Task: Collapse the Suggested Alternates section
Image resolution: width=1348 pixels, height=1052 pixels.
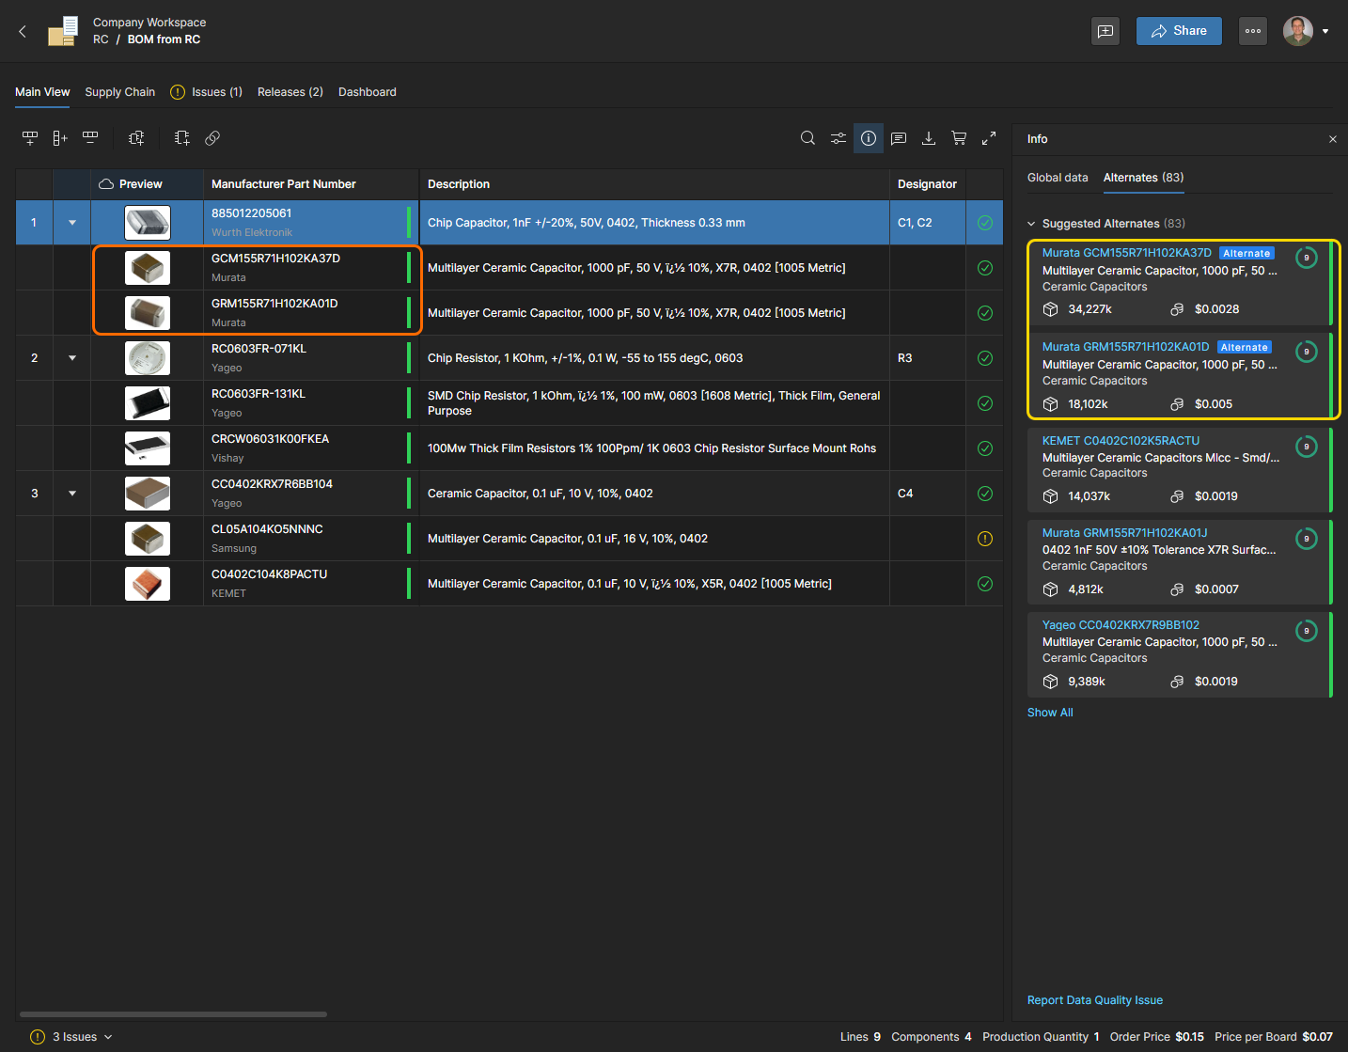Action: [x=1031, y=224]
